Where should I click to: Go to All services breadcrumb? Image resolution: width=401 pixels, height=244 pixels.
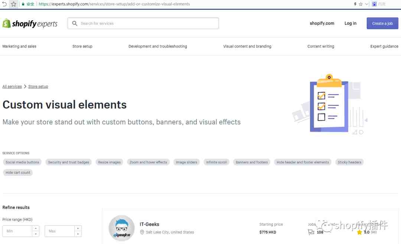[12, 87]
